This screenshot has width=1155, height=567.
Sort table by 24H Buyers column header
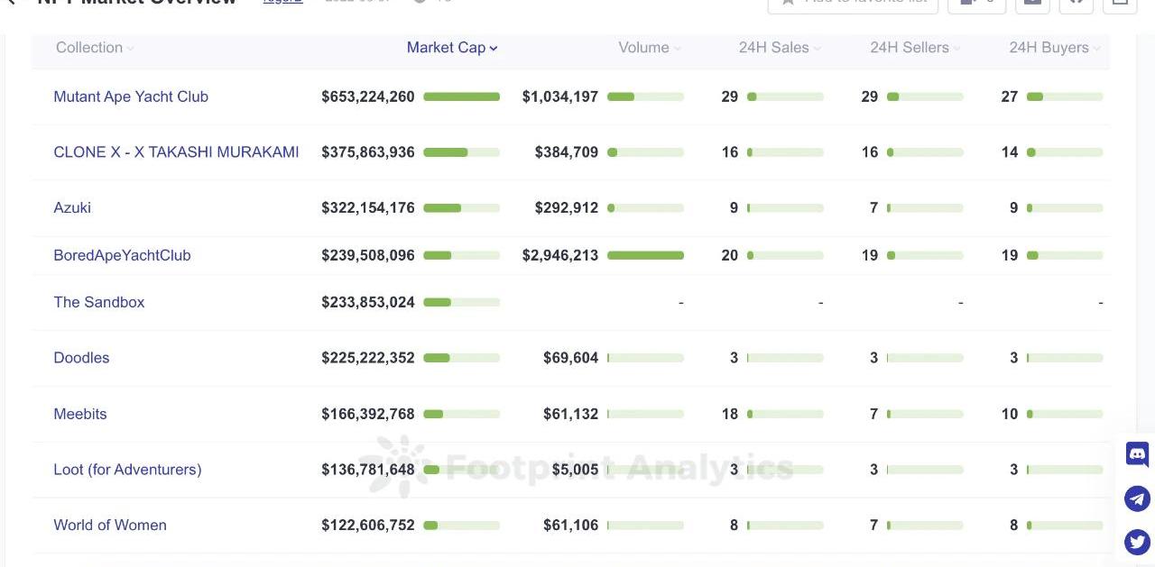[x=1054, y=48]
